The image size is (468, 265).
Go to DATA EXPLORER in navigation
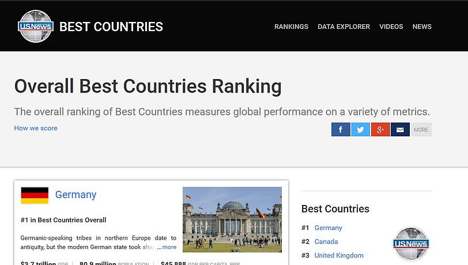344,27
